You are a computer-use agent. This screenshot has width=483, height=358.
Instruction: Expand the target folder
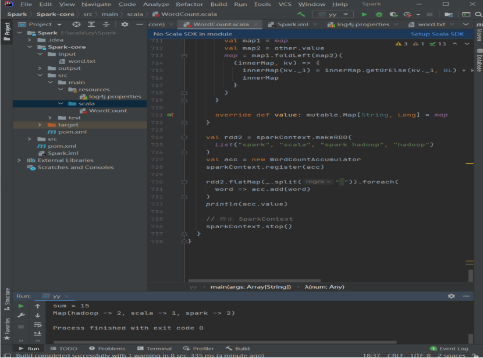click(x=40, y=125)
